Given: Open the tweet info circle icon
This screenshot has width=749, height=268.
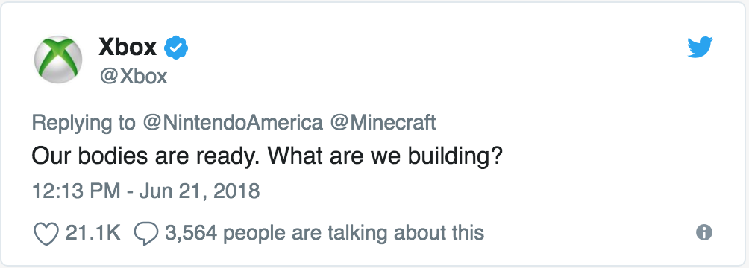Looking at the screenshot, I should 704,233.
